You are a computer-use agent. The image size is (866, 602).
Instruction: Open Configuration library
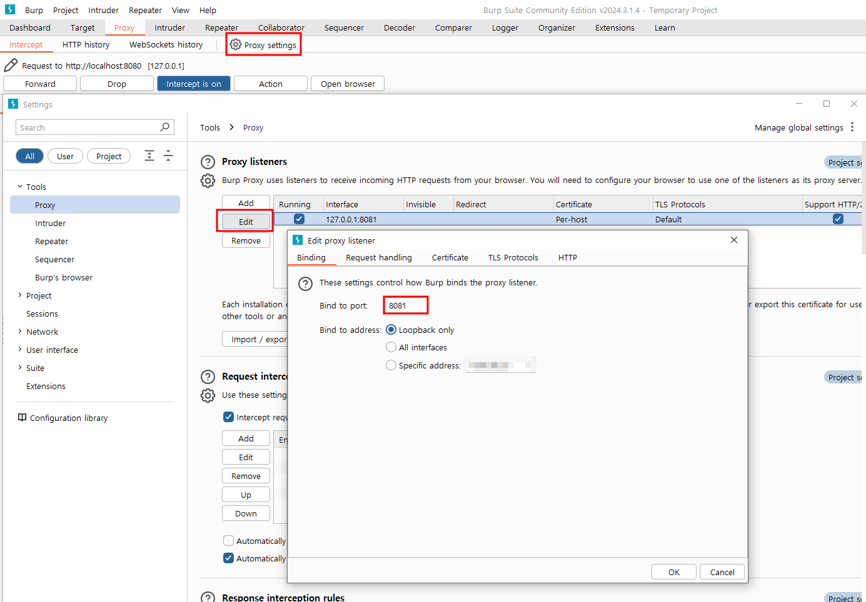pos(69,418)
